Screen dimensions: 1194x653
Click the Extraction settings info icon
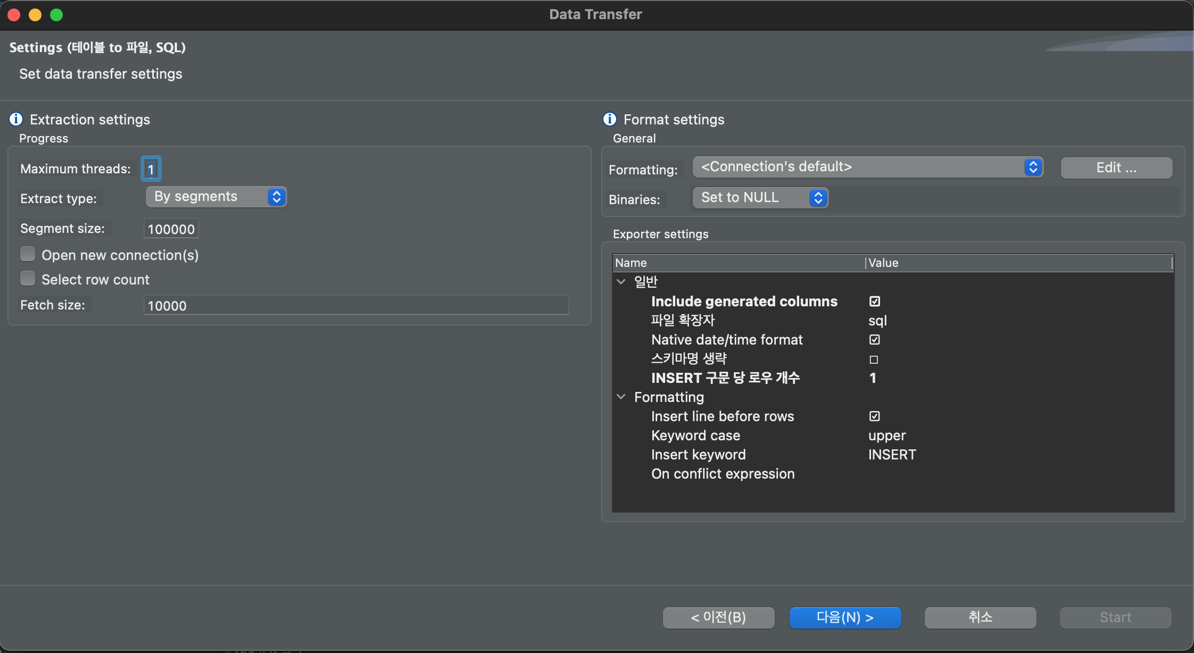(16, 119)
